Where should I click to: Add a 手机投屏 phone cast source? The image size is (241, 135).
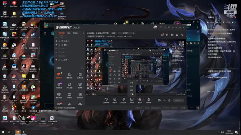(x=123, y=100)
